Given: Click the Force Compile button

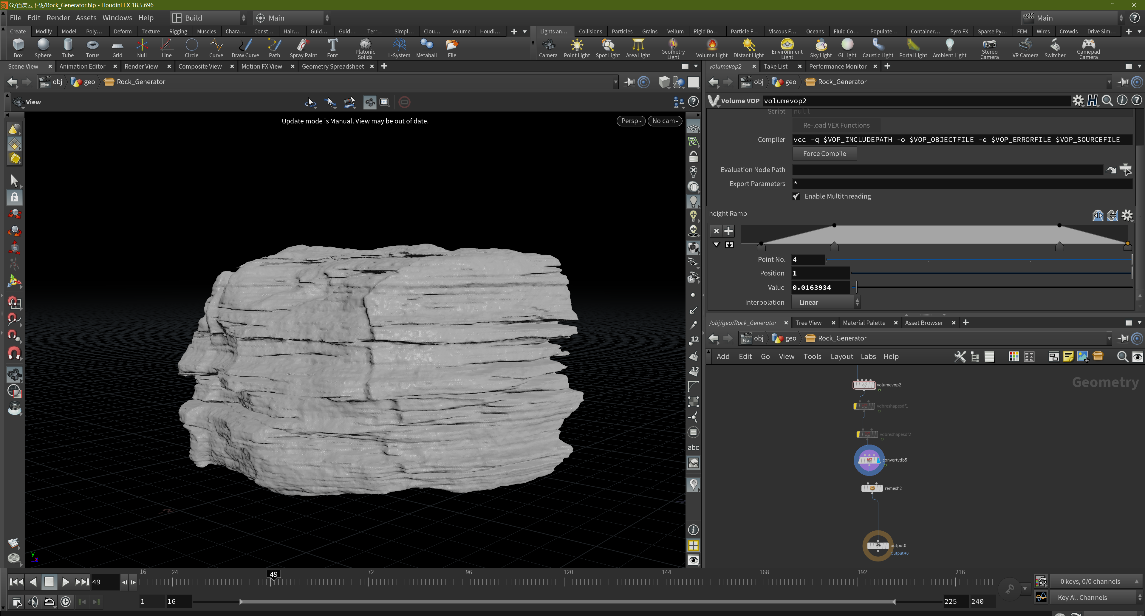Looking at the screenshot, I should coord(824,154).
